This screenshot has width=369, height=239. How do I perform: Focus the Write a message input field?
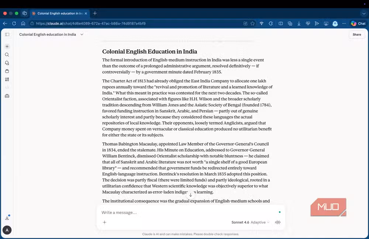click(188, 213)
